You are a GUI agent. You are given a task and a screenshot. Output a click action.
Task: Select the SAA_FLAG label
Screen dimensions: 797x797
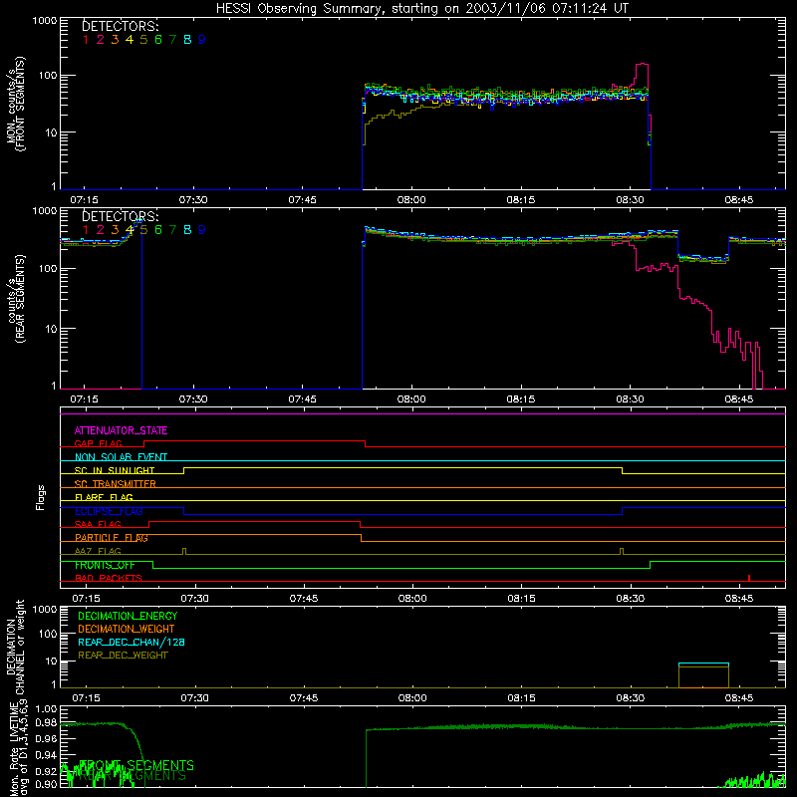pos(98,524)
